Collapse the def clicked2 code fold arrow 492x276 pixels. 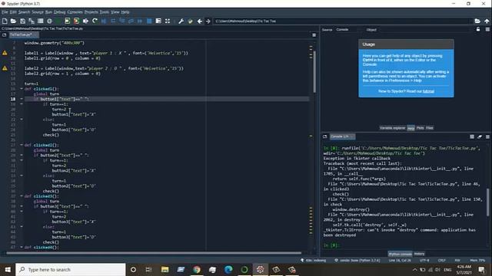pyautogui.click(x=22, y=145)
